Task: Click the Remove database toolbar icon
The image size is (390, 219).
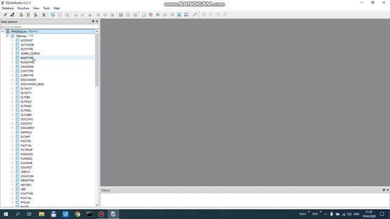Action: (x=35, y=15)
